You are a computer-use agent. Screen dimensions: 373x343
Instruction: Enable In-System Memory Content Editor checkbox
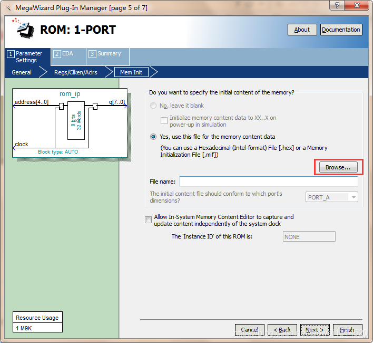pyautogui.click(x=148, y=220)
